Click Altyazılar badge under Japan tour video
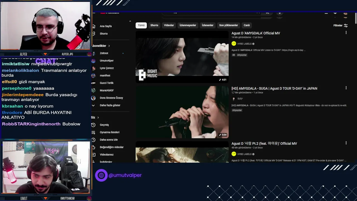Viewport: 357px width, 201px height. pyautogui.click(x=237, y=110)
